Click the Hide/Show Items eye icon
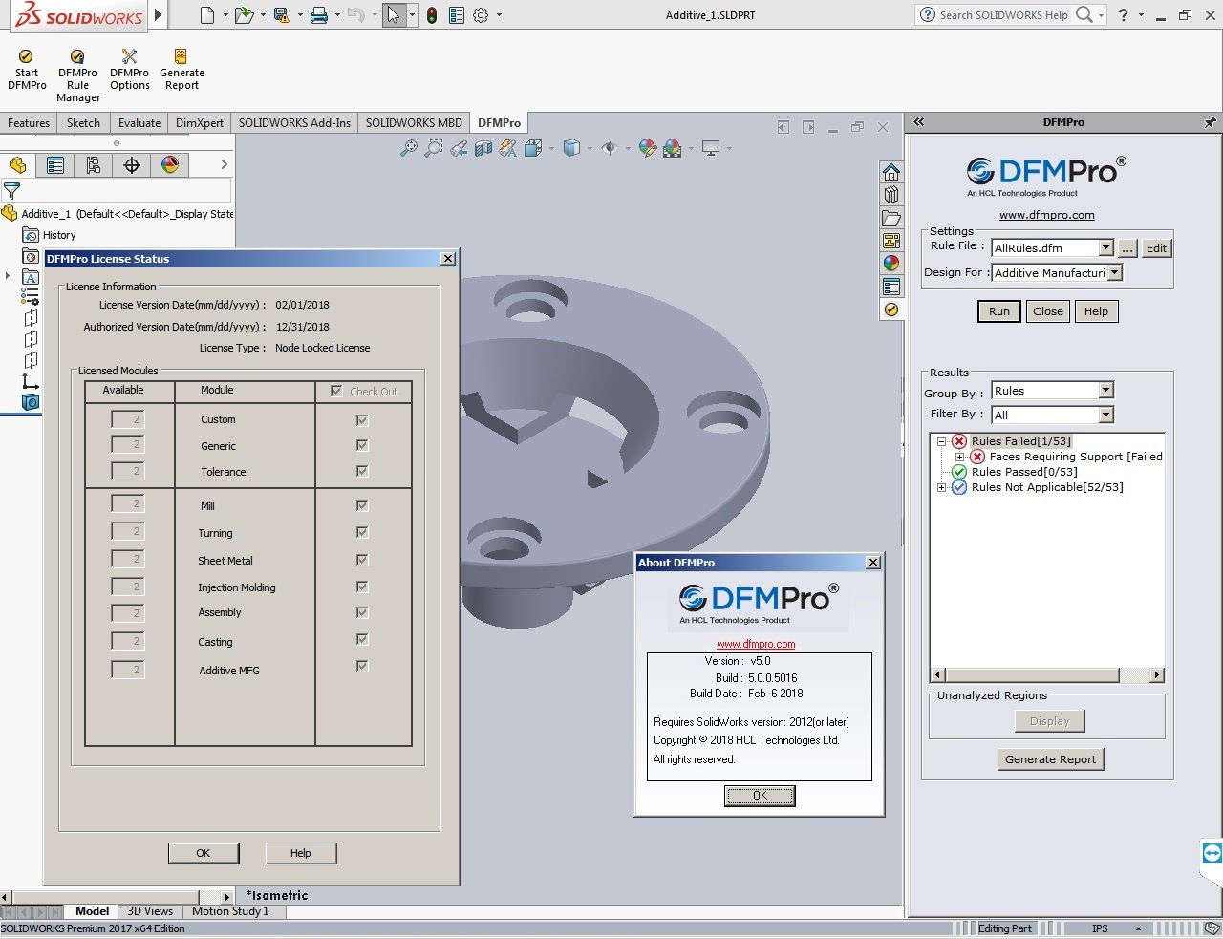 [609, 148]
